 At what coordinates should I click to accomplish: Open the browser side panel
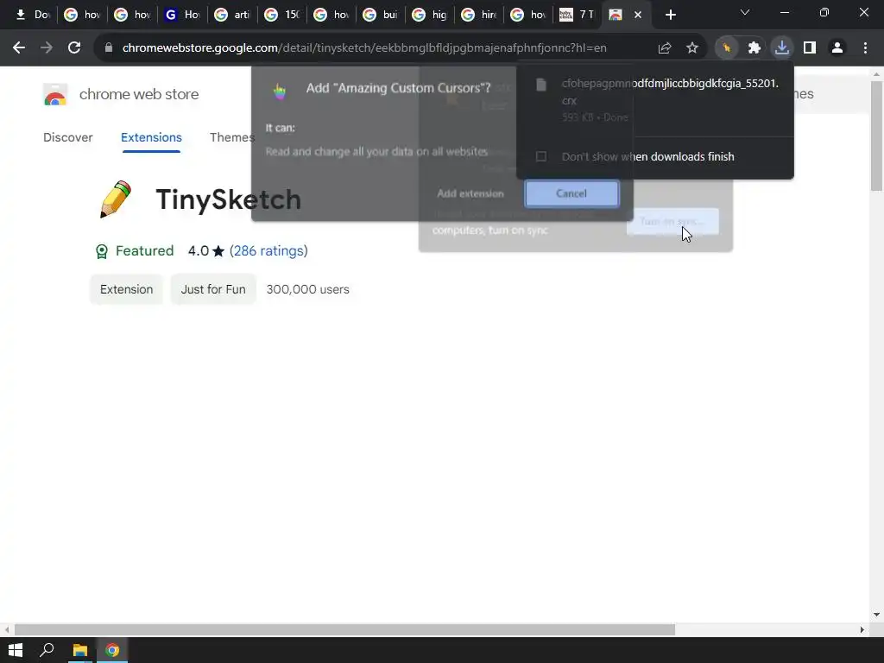(x=810, y=48)
